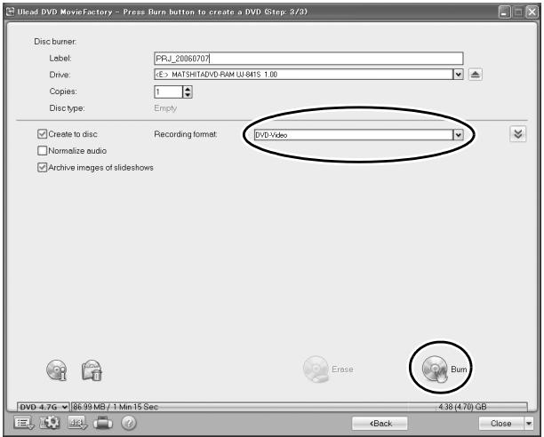Viewport: 544px width, 437px height.
Task: Click the 4:3 aspect ratio icon
Action: (x=77, y=423)
